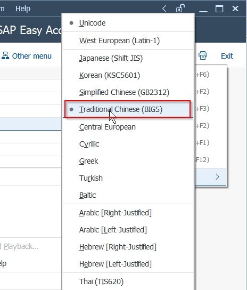Click the printer icon in the toolbar

pos(203,55)
